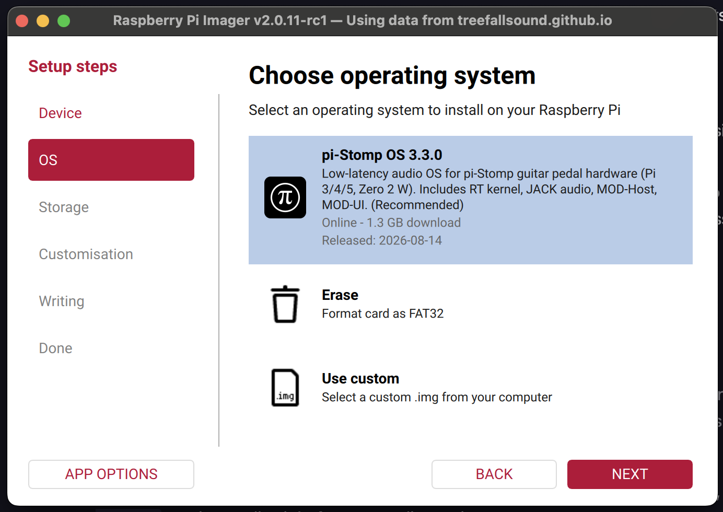Viewport: 723px width, 512px height.
Task: Click the Erase trash can icon
Action: coord(285,304)
